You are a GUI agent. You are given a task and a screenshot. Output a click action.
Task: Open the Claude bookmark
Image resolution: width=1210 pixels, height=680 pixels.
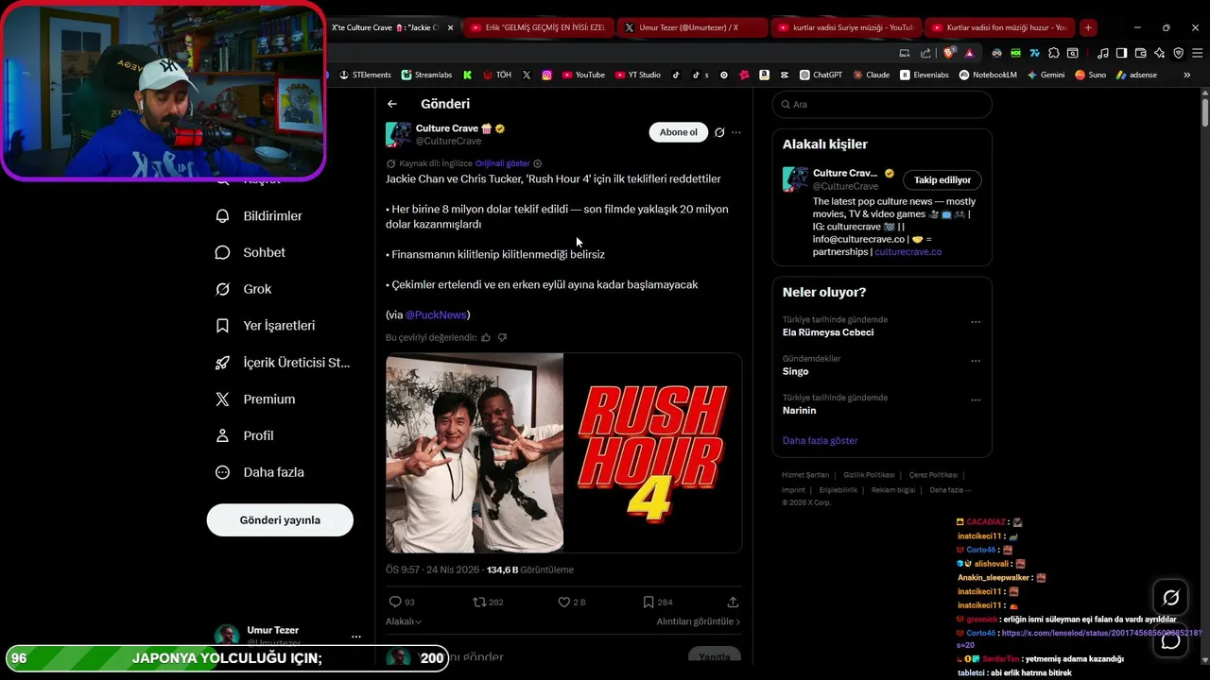(872, 75)
